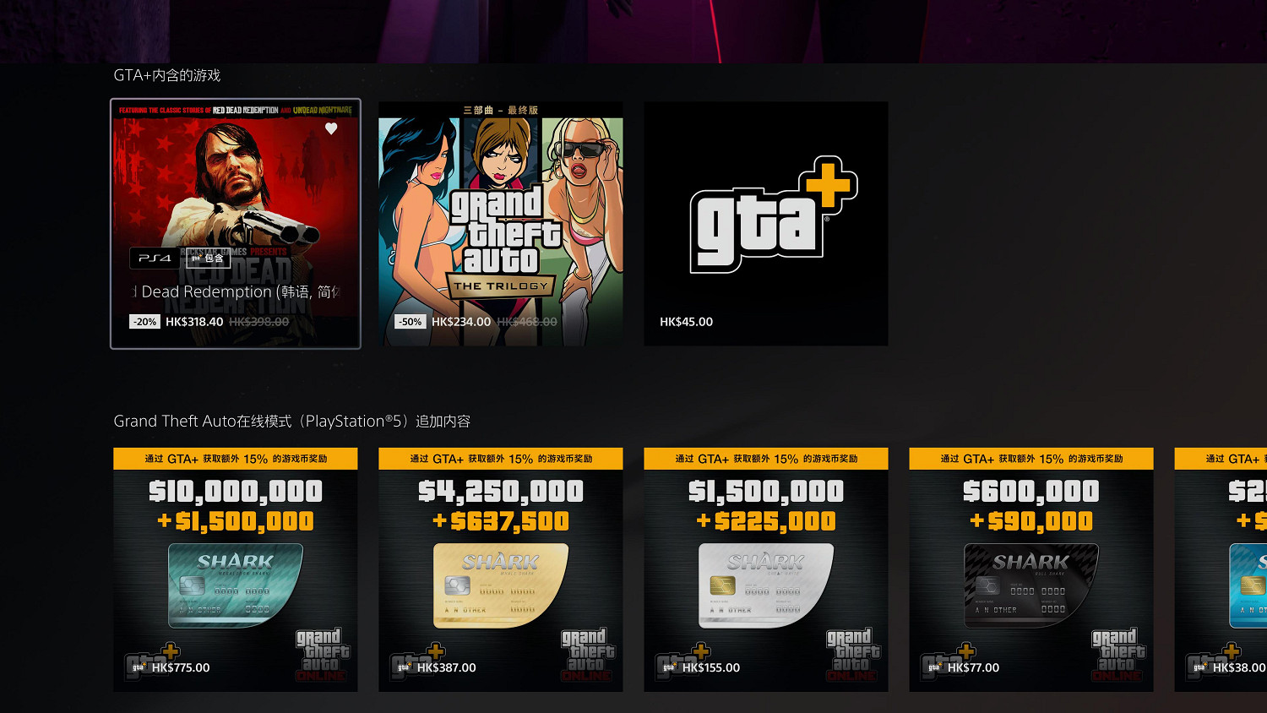The height and width of the screenshot is (713, 1267).
Task: Click the GTA+ bonus banner on Megalodon card
Action: [x=236, y=459]
